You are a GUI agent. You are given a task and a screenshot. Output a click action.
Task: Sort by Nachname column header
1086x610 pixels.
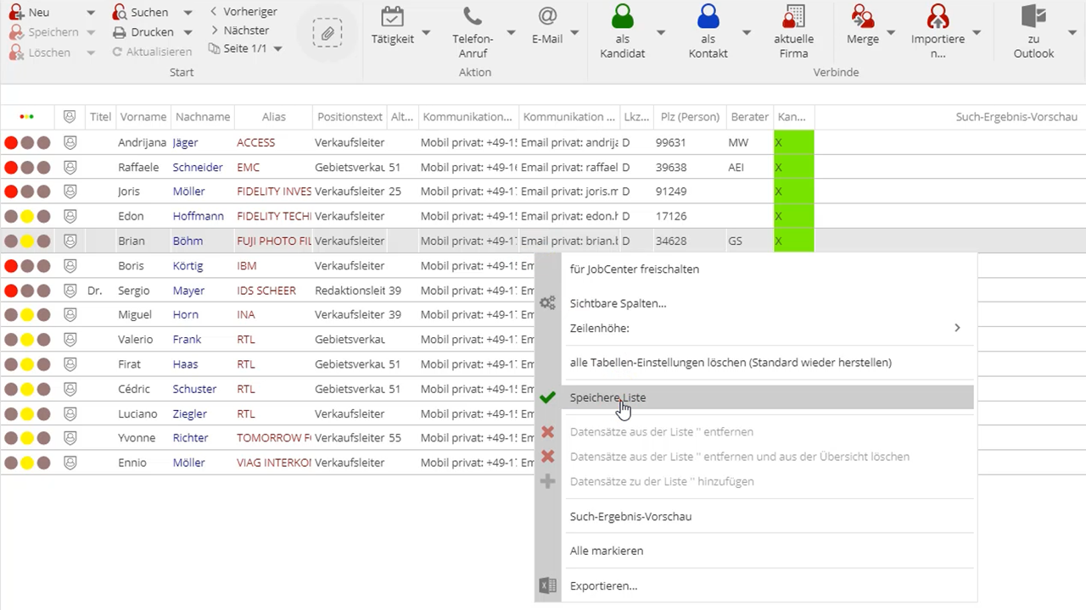coord(202,117)
